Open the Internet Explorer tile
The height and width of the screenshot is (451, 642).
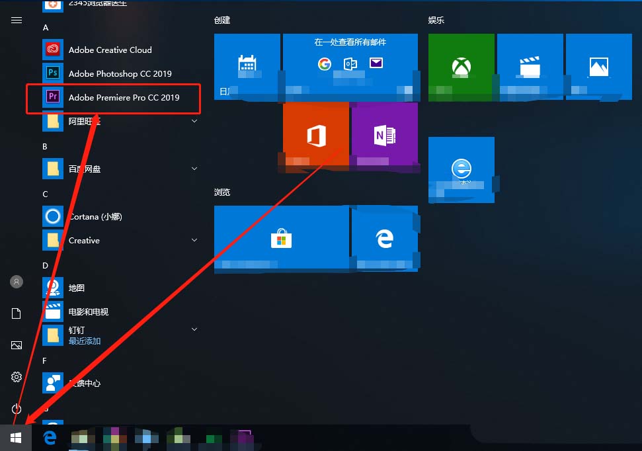click(x=461, y=170)
